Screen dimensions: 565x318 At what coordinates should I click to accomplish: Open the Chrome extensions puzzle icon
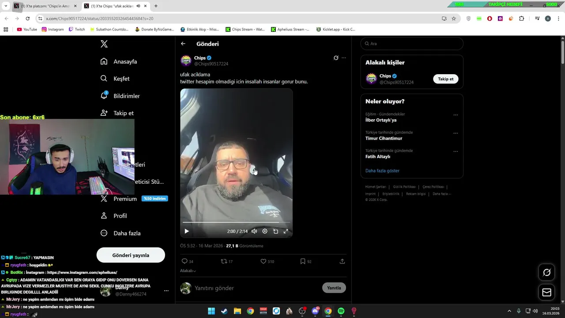522,19
